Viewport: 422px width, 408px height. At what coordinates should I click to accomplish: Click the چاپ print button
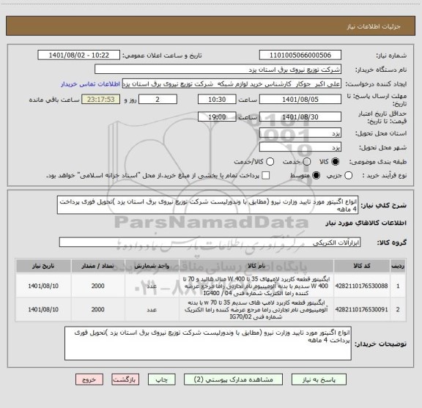click(x=161, y=379)
